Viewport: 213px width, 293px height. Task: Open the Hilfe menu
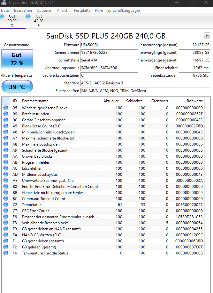tap(99, 11)
